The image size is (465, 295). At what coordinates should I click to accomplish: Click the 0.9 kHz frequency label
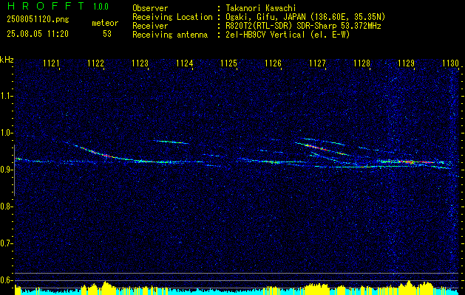click(6, 170)
